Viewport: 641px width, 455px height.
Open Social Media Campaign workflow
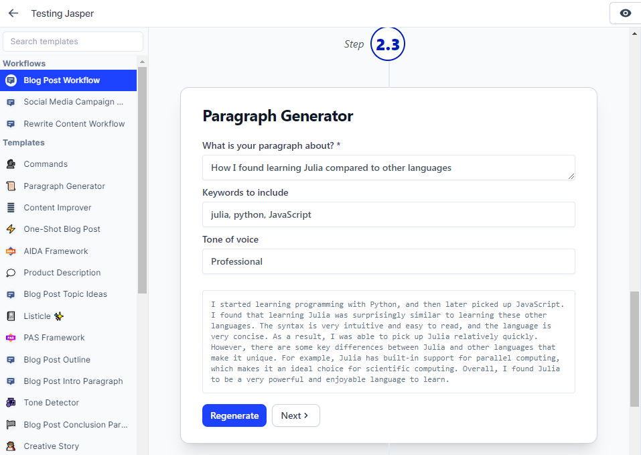[x=68, y=102]
